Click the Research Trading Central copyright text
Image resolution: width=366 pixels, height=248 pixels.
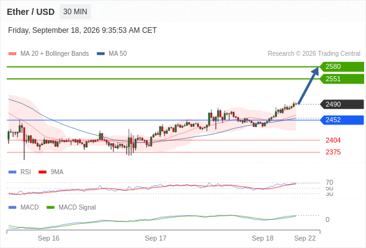pyautogui.click(x=314, y=54)
